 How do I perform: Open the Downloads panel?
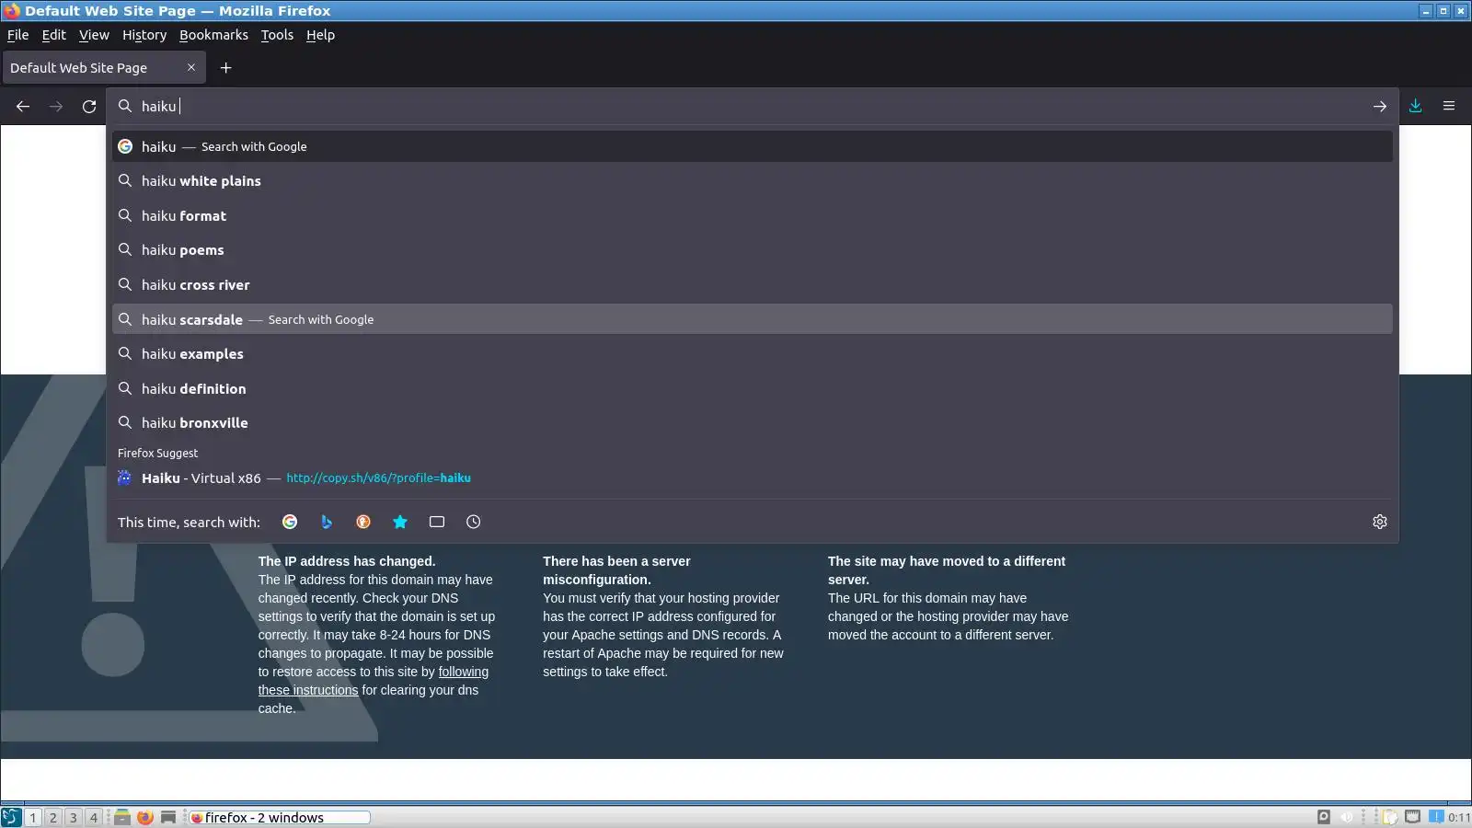(1416, 107)
